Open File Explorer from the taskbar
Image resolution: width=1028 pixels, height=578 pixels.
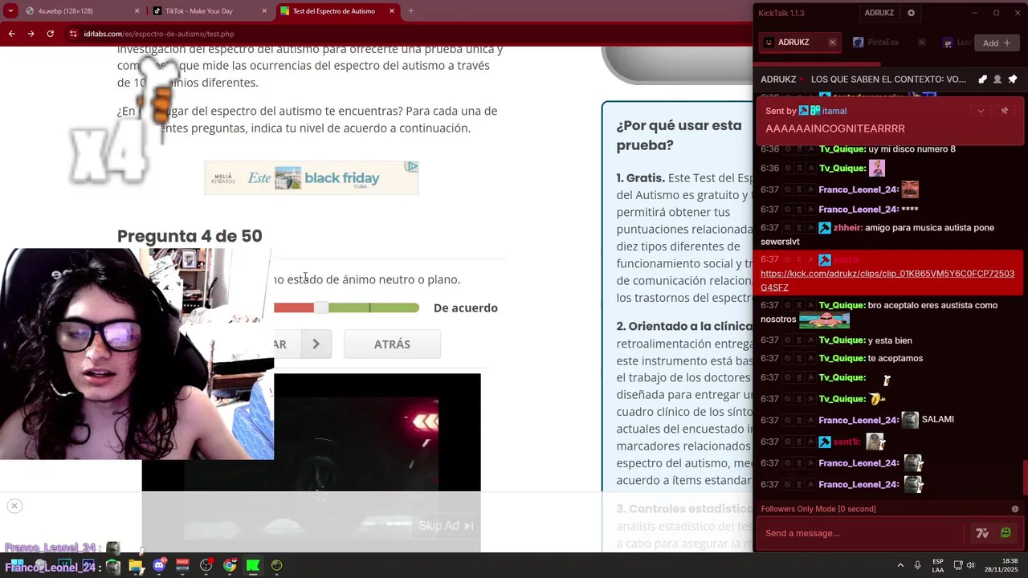coord(136,566)
